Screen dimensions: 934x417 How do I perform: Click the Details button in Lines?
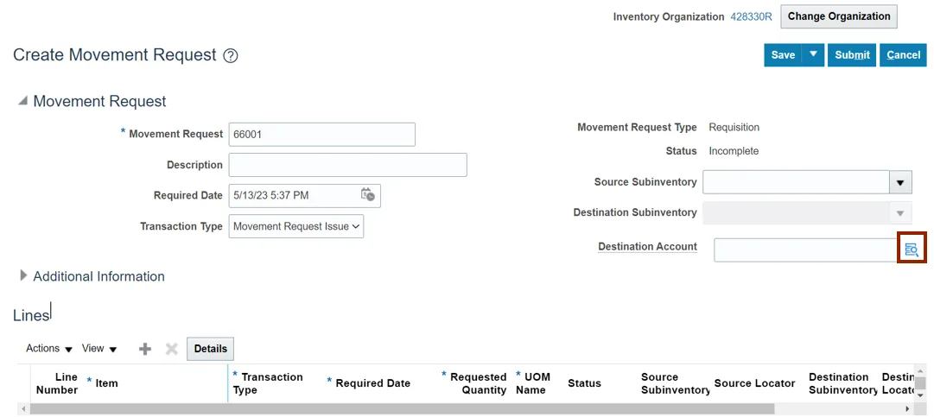(210, 349)
